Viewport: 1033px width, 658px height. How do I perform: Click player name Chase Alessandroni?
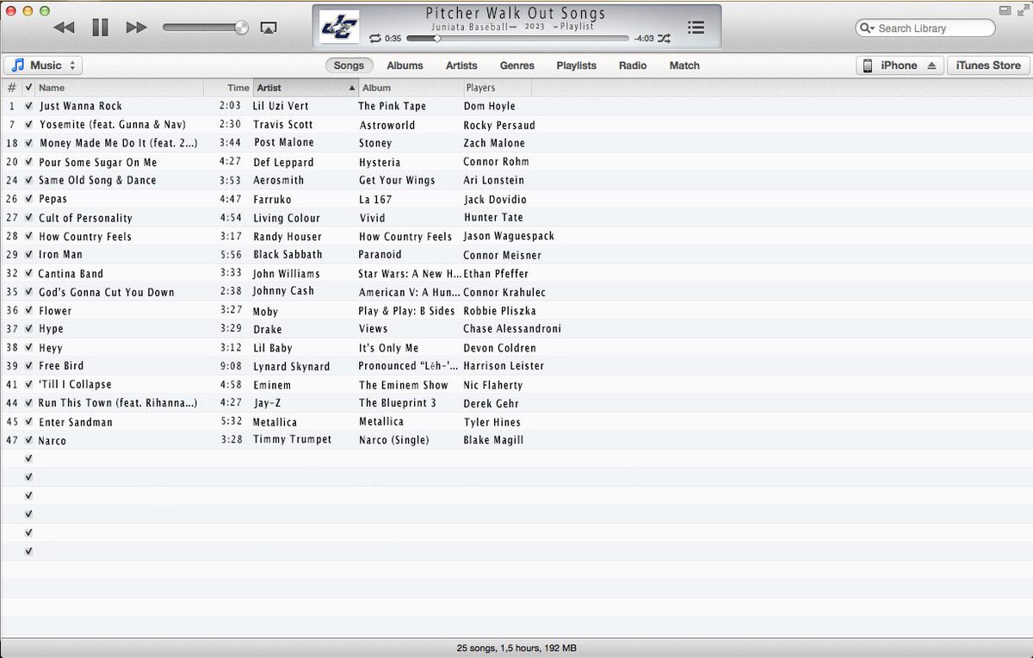[x=512, y=329]
